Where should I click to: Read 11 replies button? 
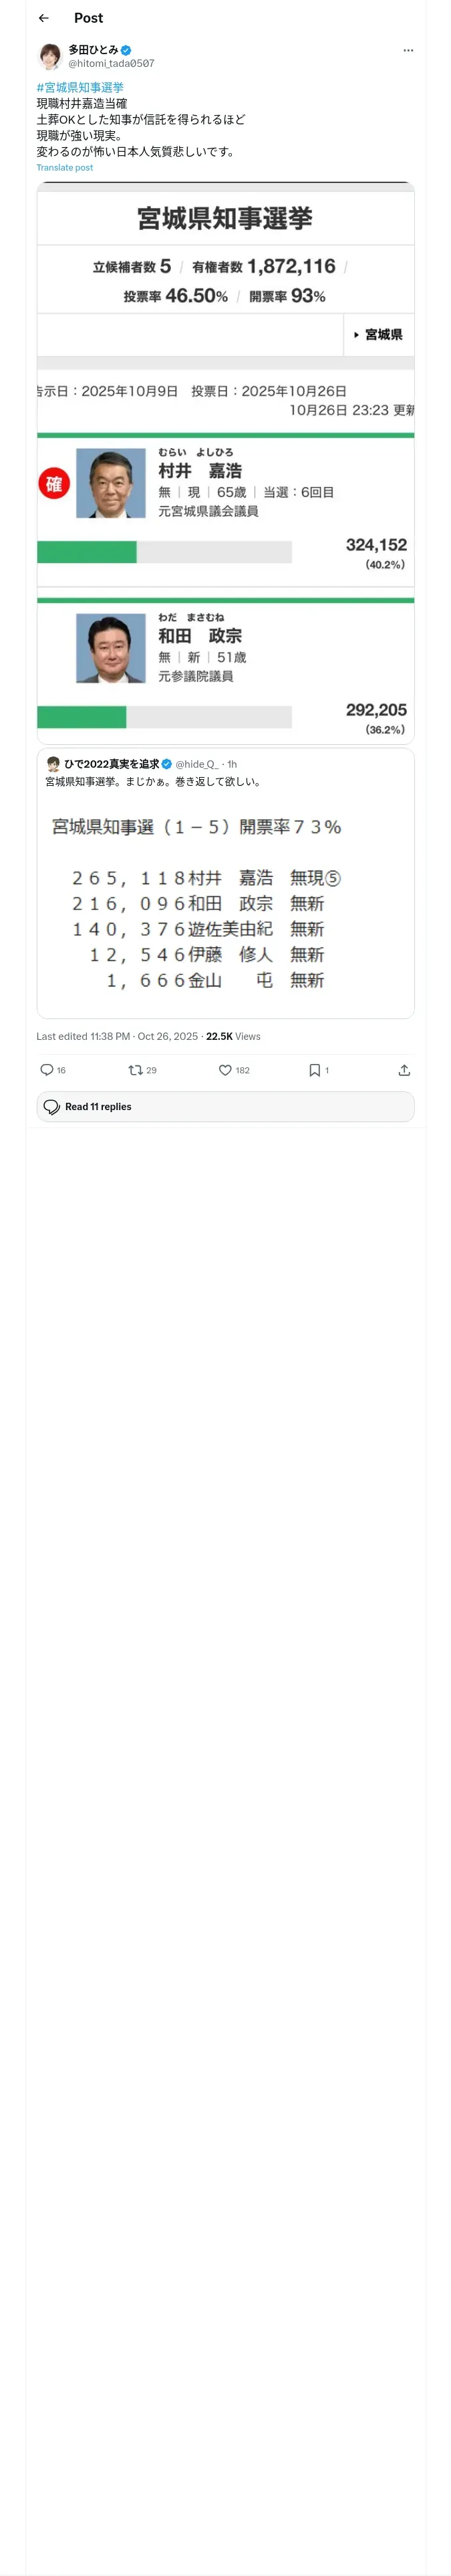(x=225, y=1107)
